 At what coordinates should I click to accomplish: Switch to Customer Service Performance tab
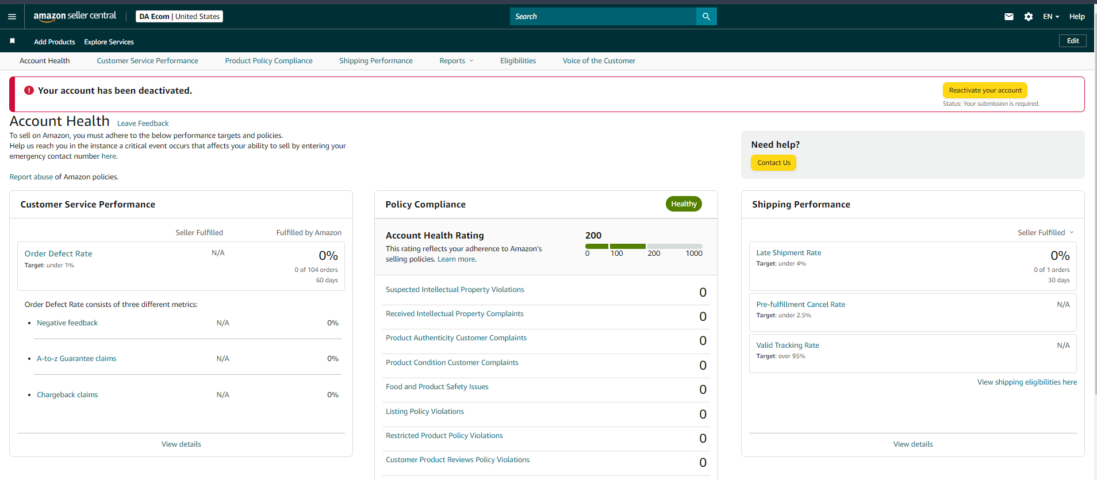147,61
